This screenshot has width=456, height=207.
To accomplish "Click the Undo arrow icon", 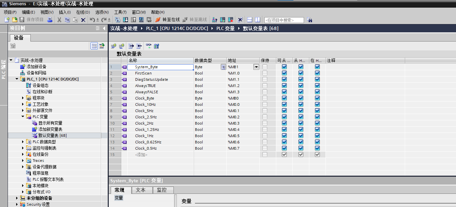I will 93,20.
